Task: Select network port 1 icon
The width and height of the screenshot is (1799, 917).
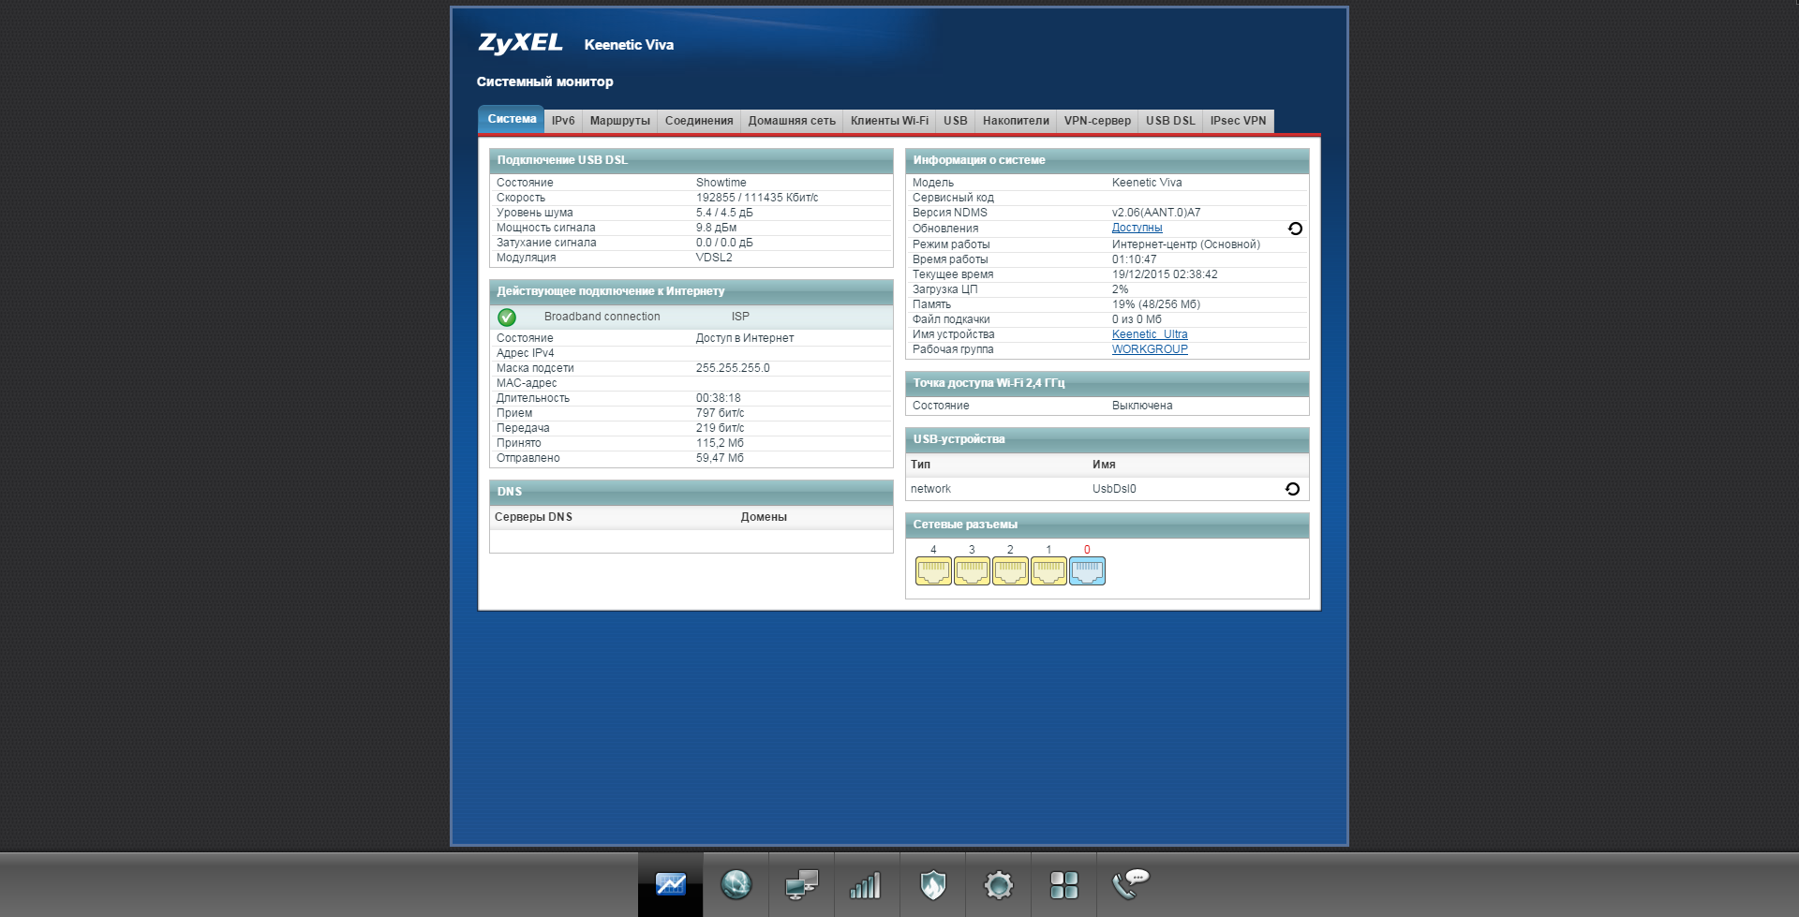Action: (x=1048, y=570)
